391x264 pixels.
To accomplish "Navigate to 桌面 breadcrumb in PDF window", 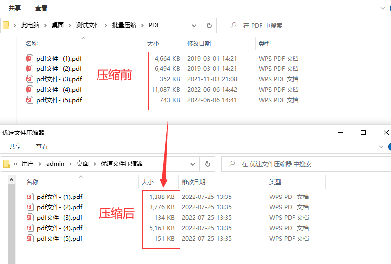I will tap(58, 25).
